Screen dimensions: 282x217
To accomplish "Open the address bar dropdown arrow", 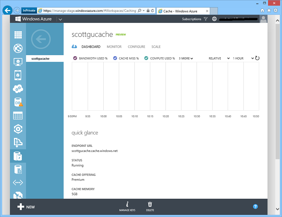I will tap(144, 11).
